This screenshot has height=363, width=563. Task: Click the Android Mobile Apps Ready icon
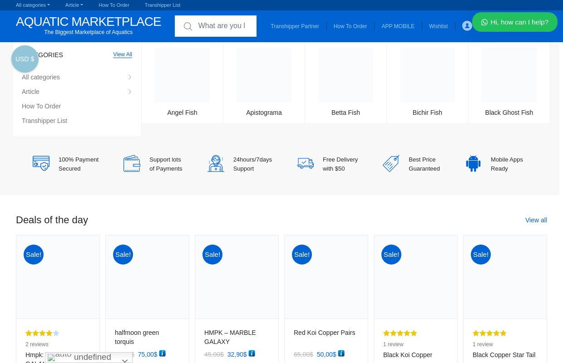[x=473, y=164]
